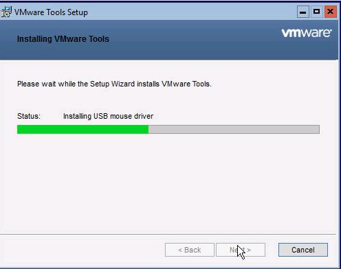Viewport: 341px width, 269px height.
Task: Minimize the VMware Tools Setup window
Action: [x=303, y=12]
